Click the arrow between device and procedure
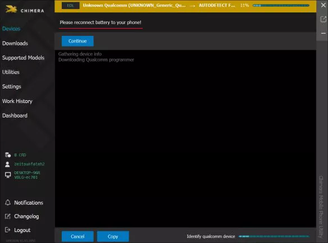 coord(193,6)
